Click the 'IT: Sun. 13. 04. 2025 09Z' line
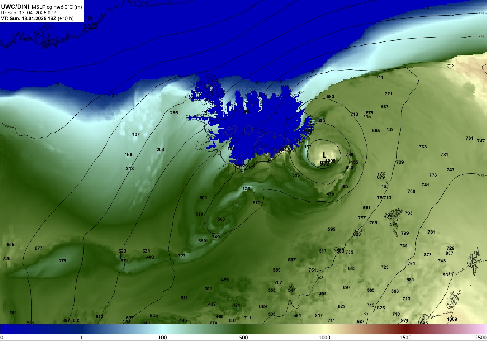Image resolution: width=487 pixels, height=341 pixels. (x=29, y=13)
